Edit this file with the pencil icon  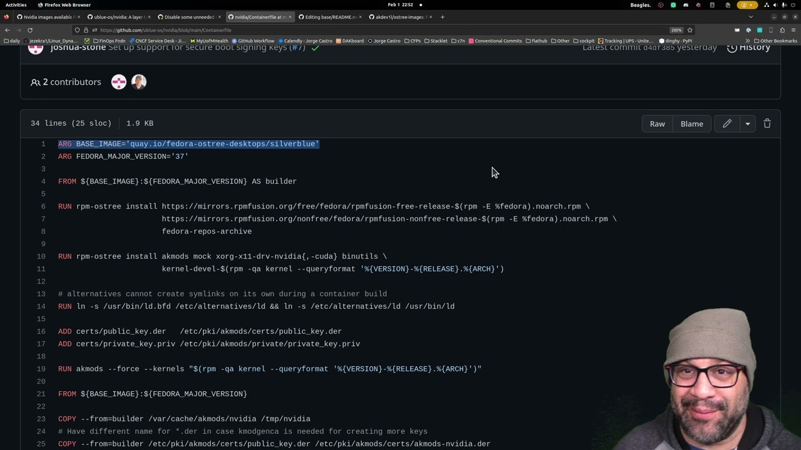point(727,124)
